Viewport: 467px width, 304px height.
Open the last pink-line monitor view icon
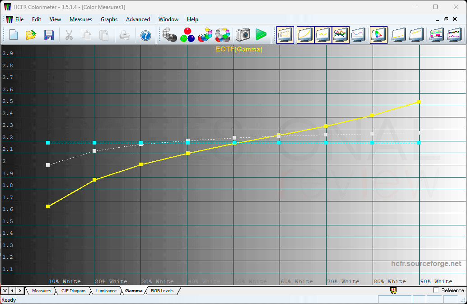click(x=454, y=35)
